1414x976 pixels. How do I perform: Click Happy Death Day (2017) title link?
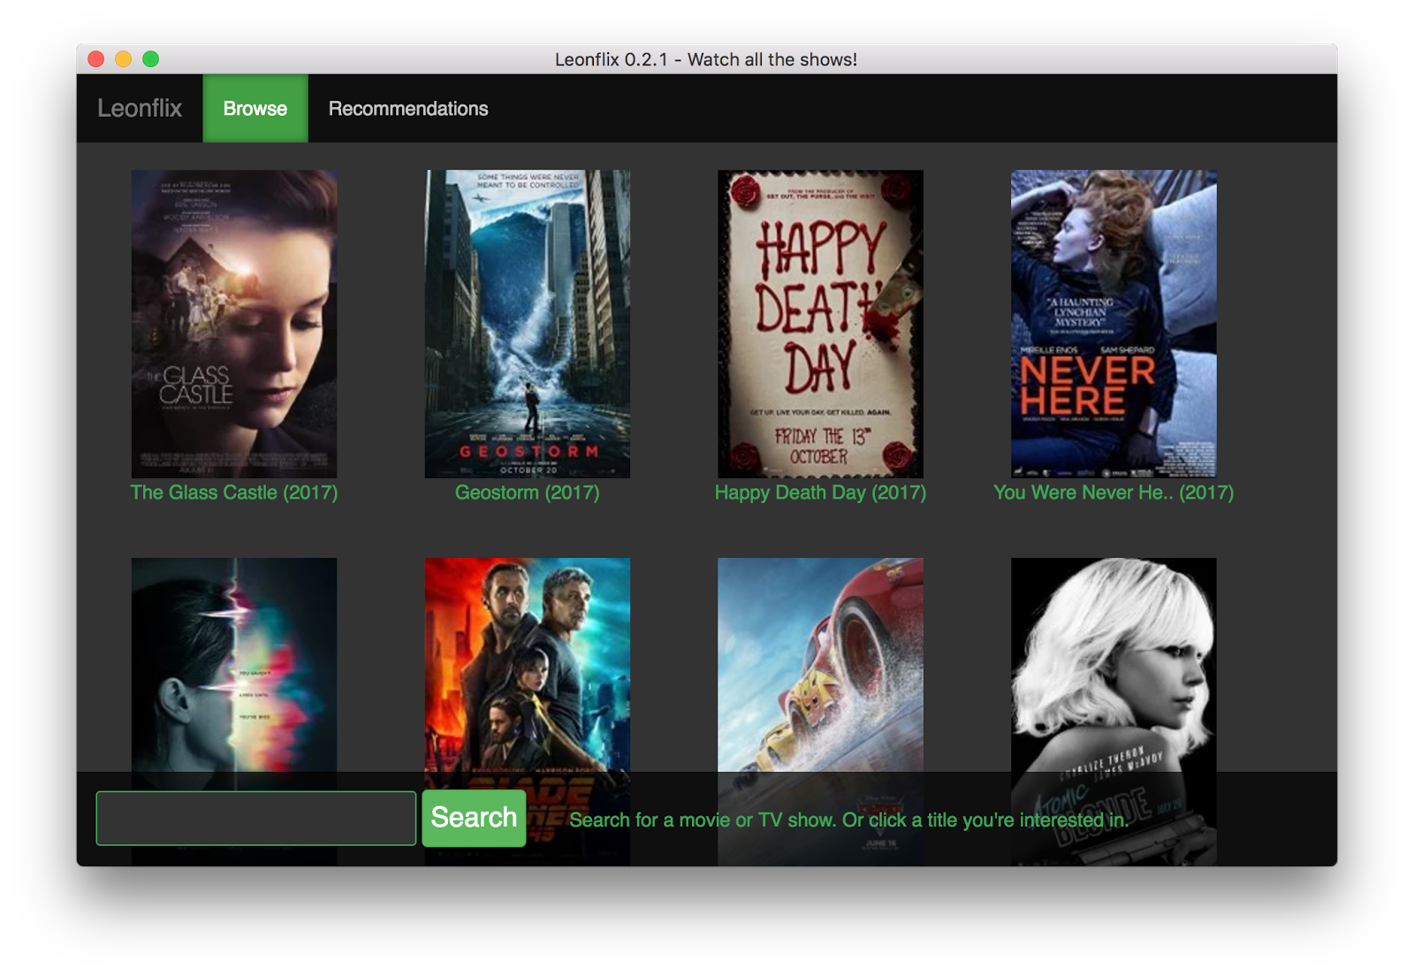pos(820,492)
